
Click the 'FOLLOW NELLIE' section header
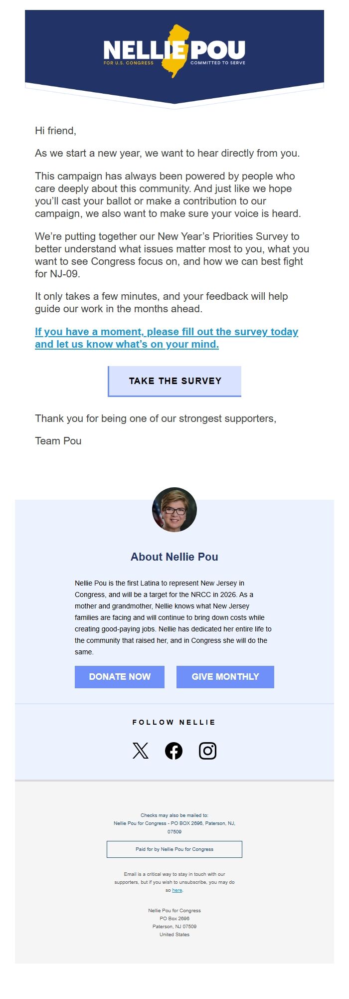pos(174,722)
